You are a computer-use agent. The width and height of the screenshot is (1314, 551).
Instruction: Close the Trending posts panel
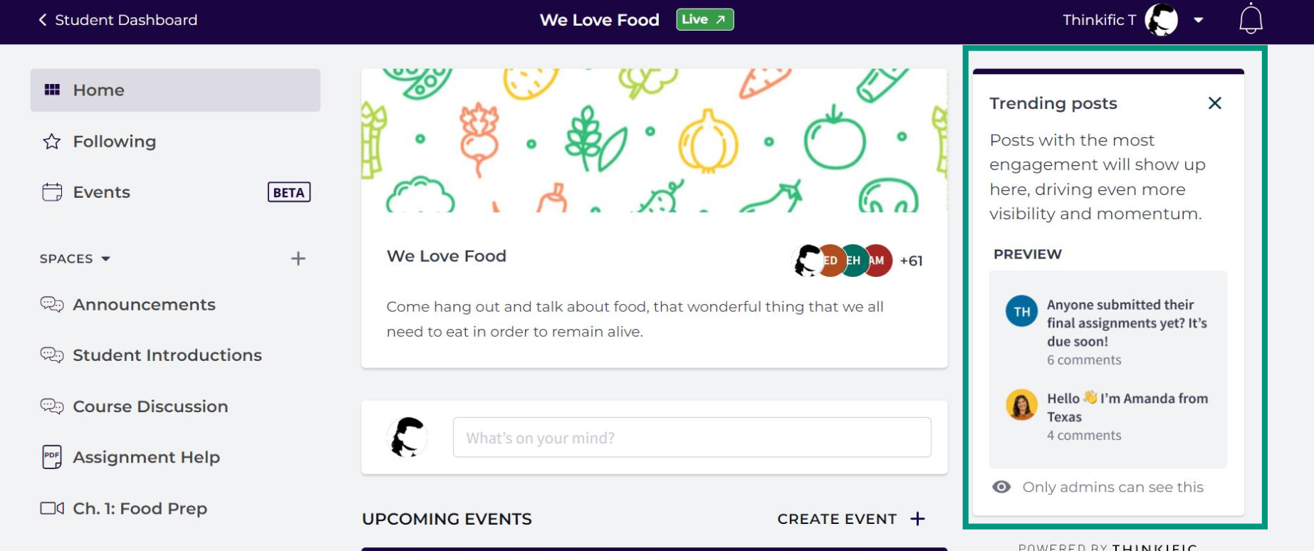(1215, 103)
